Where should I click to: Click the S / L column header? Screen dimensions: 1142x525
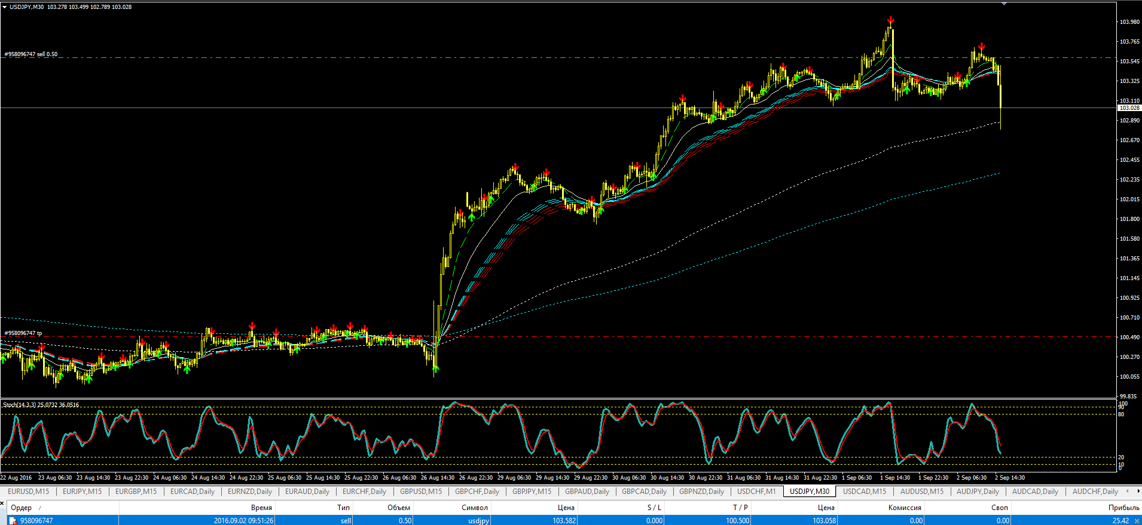click(x=654, y=508)
